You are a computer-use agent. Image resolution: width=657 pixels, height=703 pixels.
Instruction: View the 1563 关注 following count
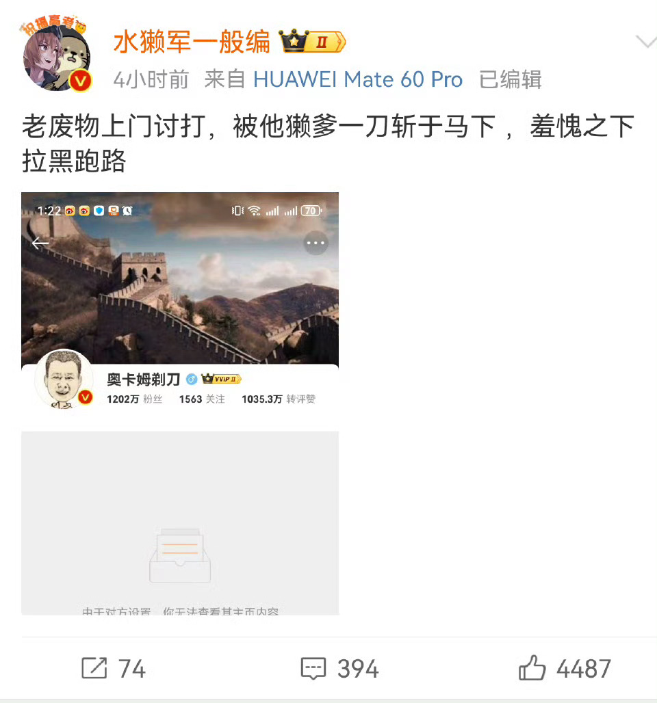pyautogui.click(x=202, y=399)
